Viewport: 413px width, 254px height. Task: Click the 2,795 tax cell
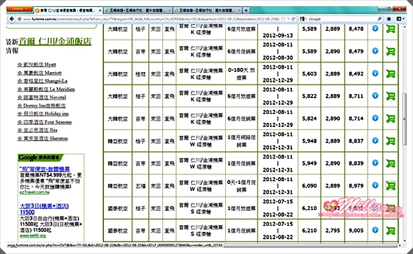coord(332,231)
